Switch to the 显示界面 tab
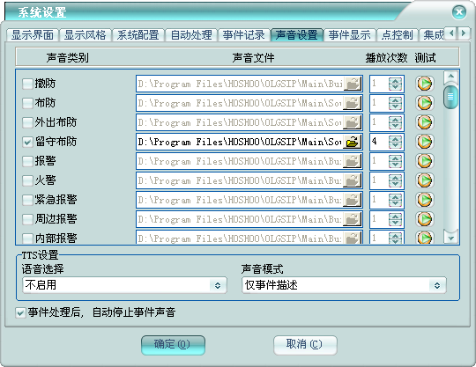This screenshot has width=476, height=367. (x=33, y=35)
